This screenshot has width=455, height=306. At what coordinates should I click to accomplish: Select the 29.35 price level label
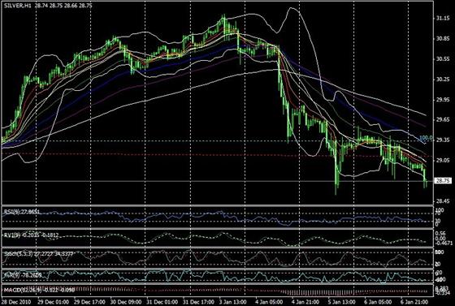pos(443,140)
